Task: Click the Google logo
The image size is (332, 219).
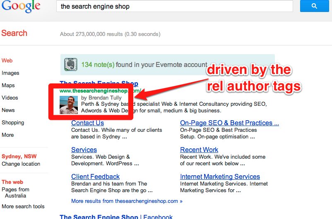Action: click(x=21, y=6)
